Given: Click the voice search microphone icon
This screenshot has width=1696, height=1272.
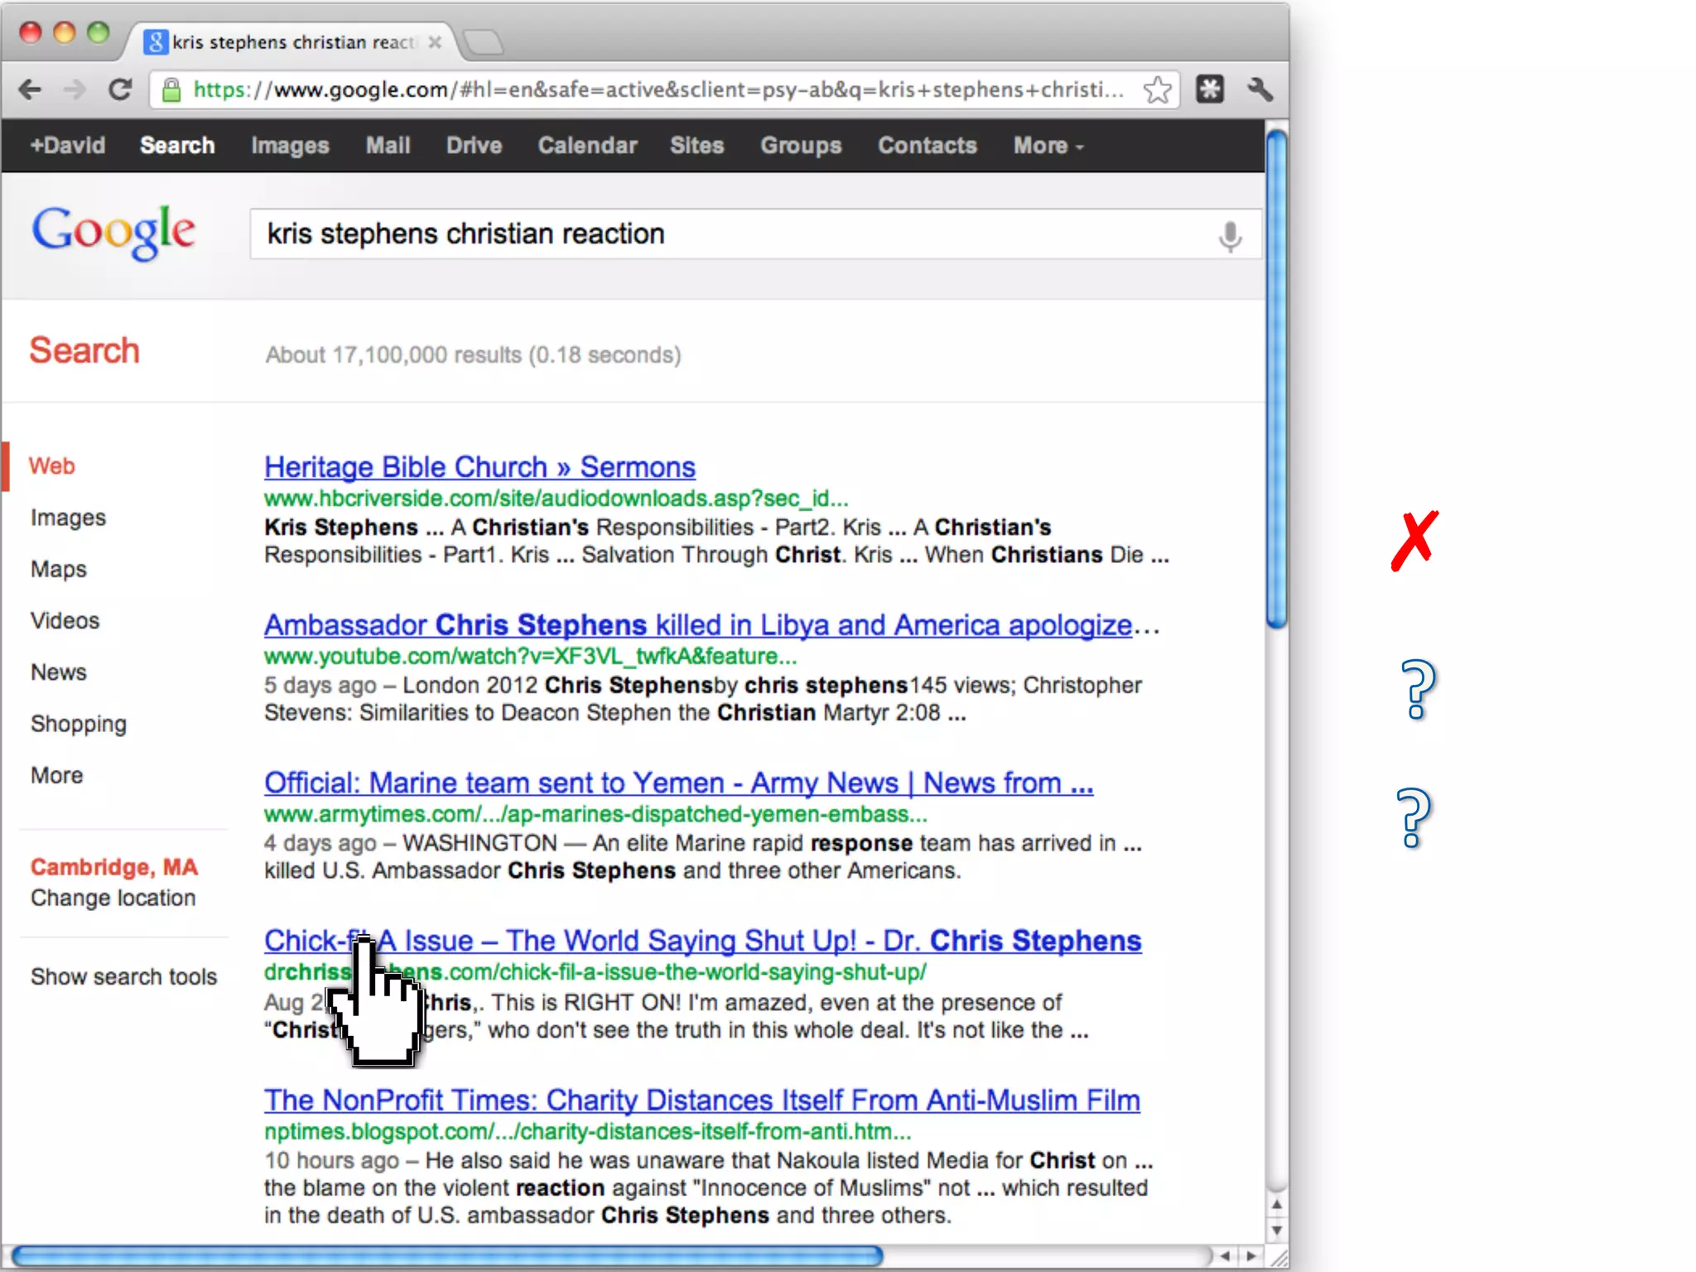Looking at the screenshot, I should coord(1230,237).
